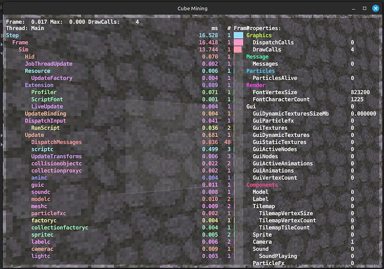Select the Camera component counter
Screen dimensions: 384x269
point(262,242)
